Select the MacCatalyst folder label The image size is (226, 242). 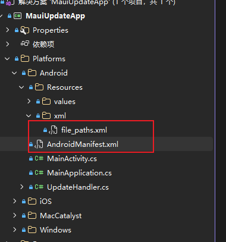click(61, 216)
